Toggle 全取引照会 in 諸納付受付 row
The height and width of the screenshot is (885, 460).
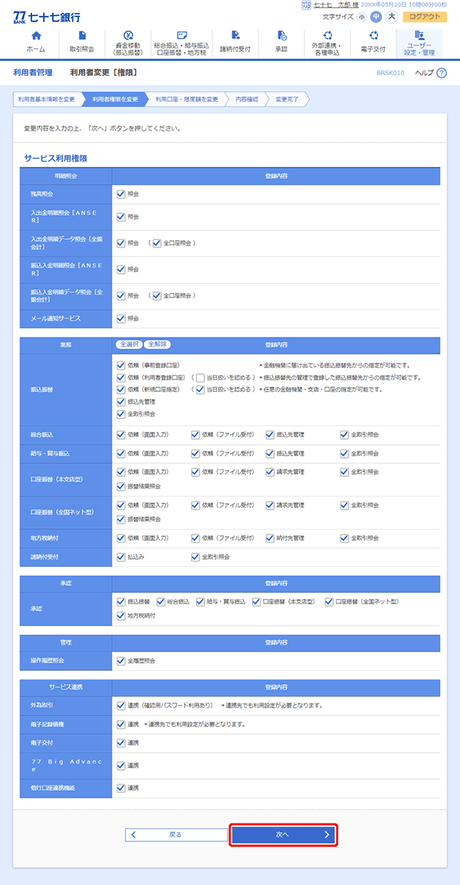click(195, 557)
